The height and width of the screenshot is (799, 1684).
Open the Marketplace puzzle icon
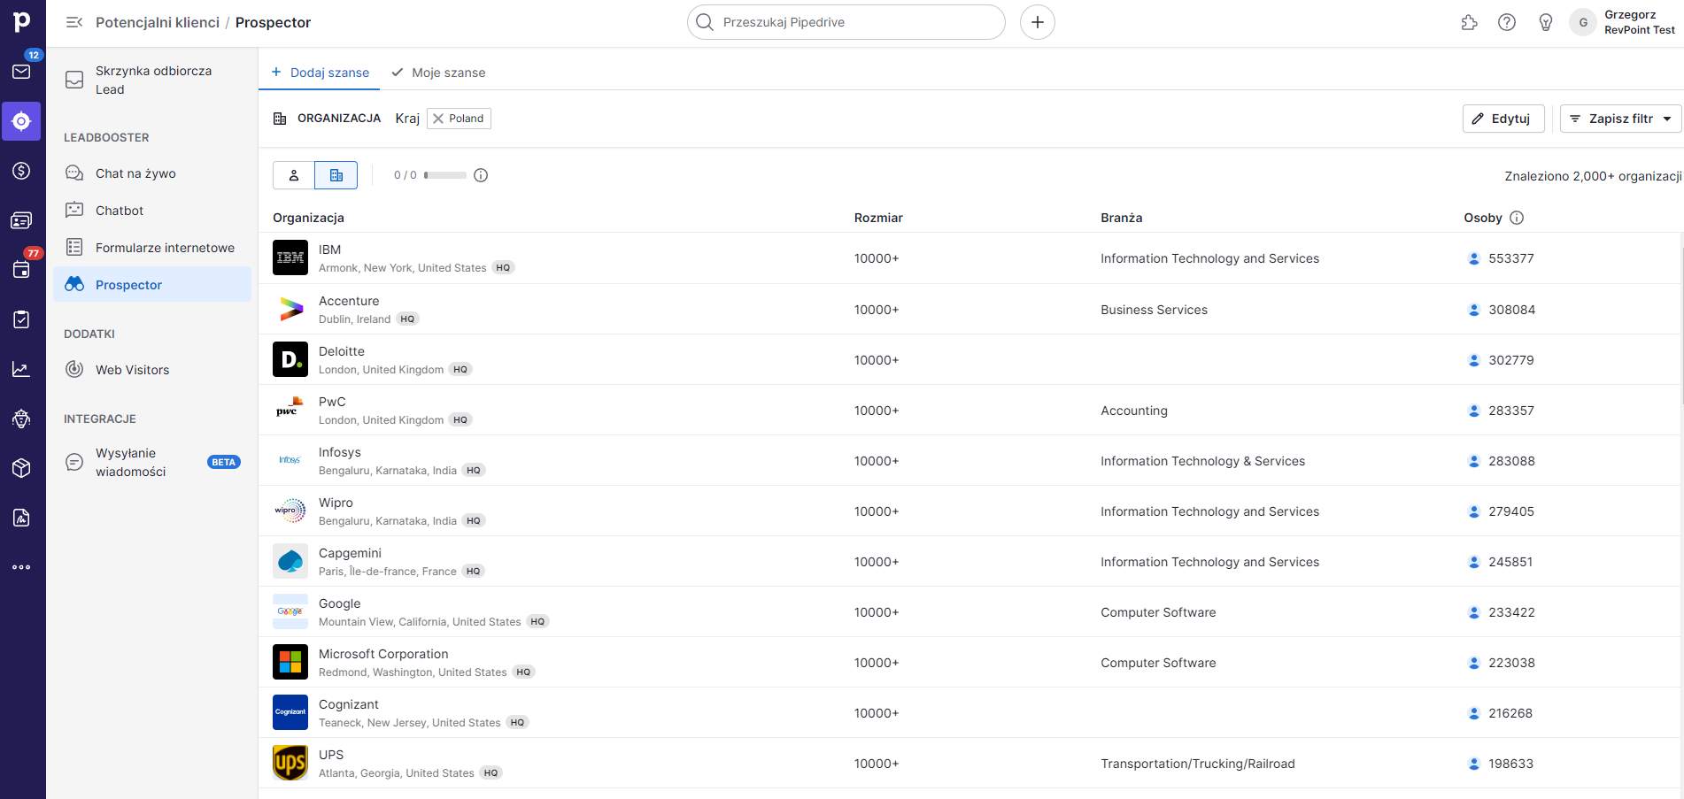tap(1470, 22)
